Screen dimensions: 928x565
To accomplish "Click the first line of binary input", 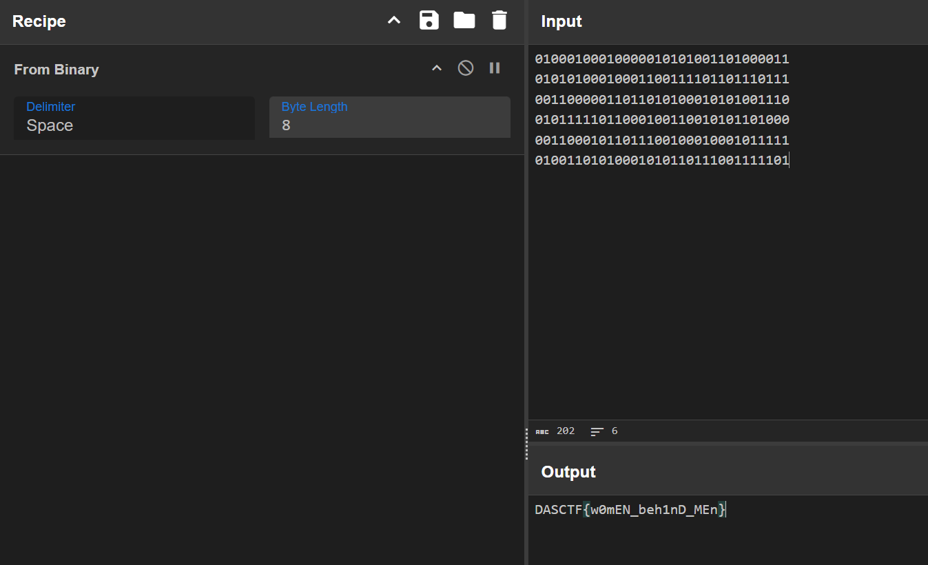I will coord(661,59).
